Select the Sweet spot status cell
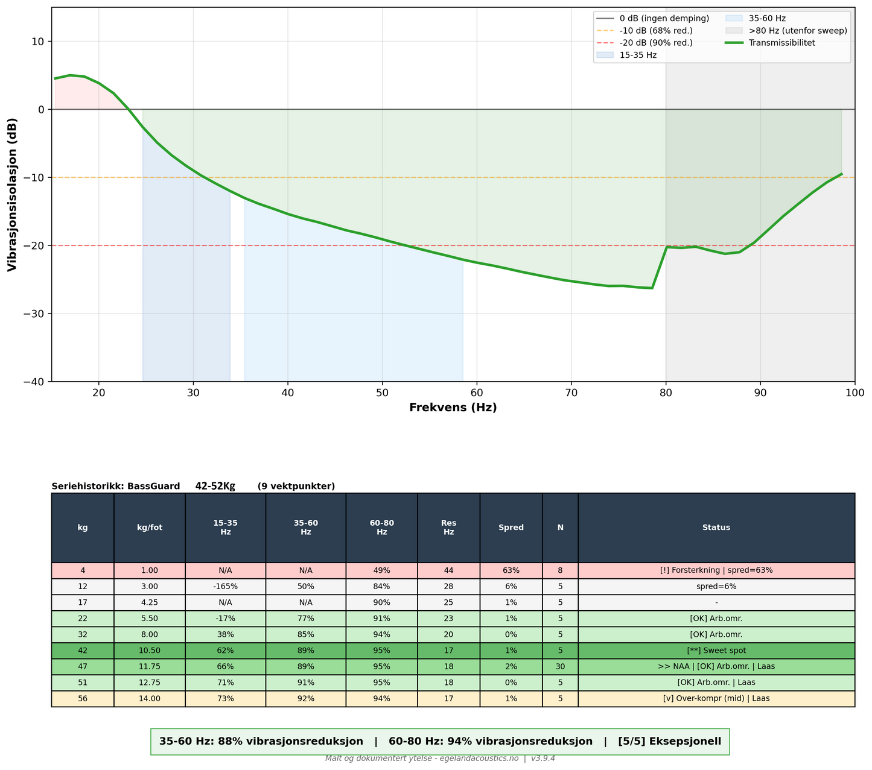 tap(716, 651)
